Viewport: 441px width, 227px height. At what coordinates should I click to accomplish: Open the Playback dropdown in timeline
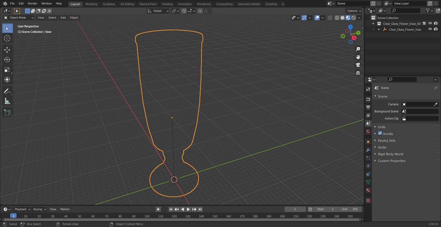[x=22, y=209]
